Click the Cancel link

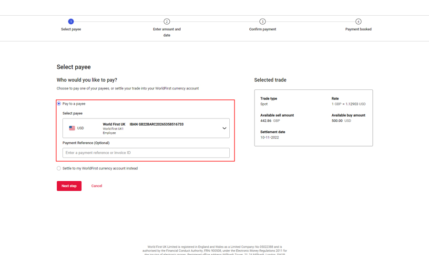[97, 186]
